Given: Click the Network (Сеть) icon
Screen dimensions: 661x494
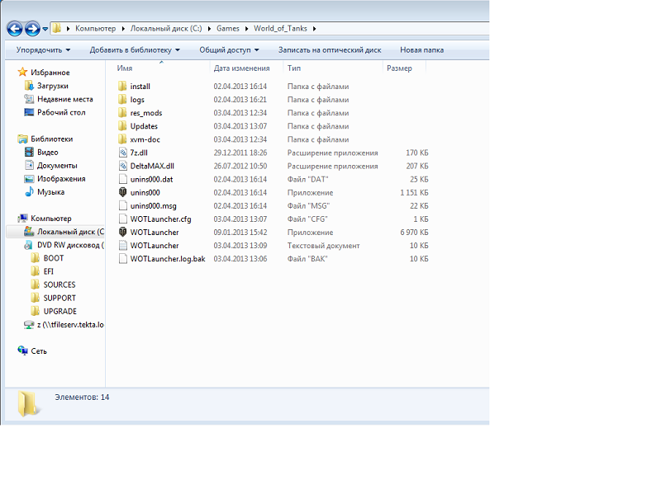Looking at the screenshot, I should [x=23, y=351].
